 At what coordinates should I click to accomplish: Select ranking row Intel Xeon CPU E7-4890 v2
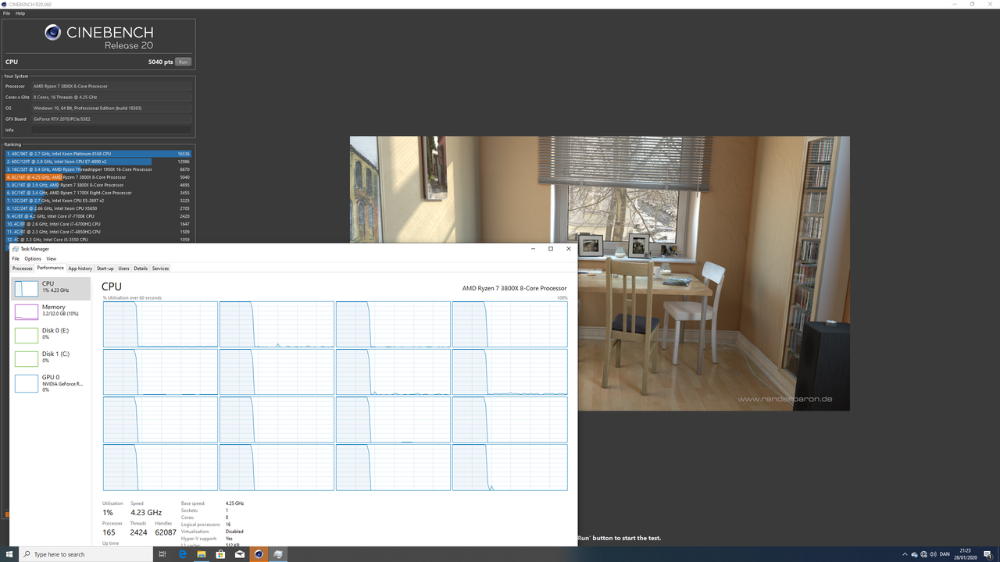coord(98,162)
